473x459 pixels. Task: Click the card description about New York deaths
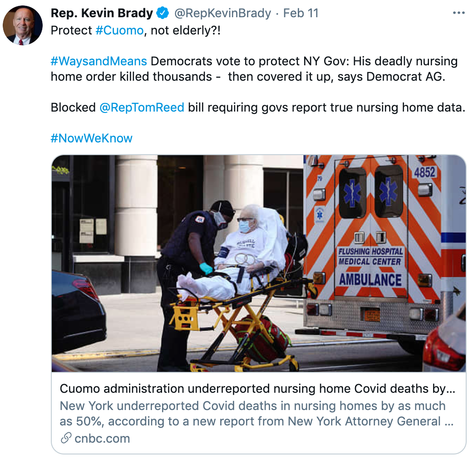(257, 414)
